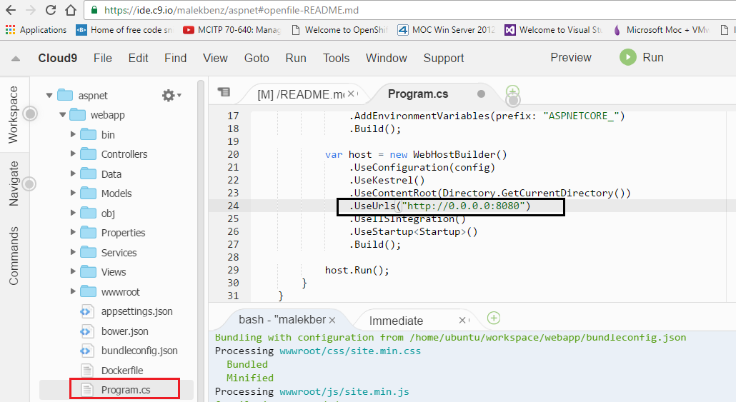Expand the Controllers folder

[x=73, y=154]
